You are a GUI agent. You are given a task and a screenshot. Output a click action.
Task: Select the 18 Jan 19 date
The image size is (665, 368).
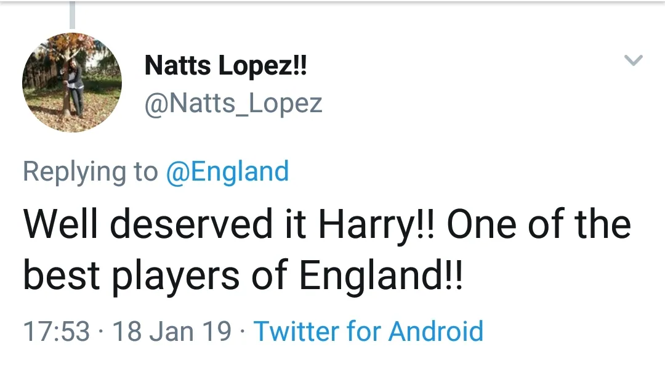172,332
